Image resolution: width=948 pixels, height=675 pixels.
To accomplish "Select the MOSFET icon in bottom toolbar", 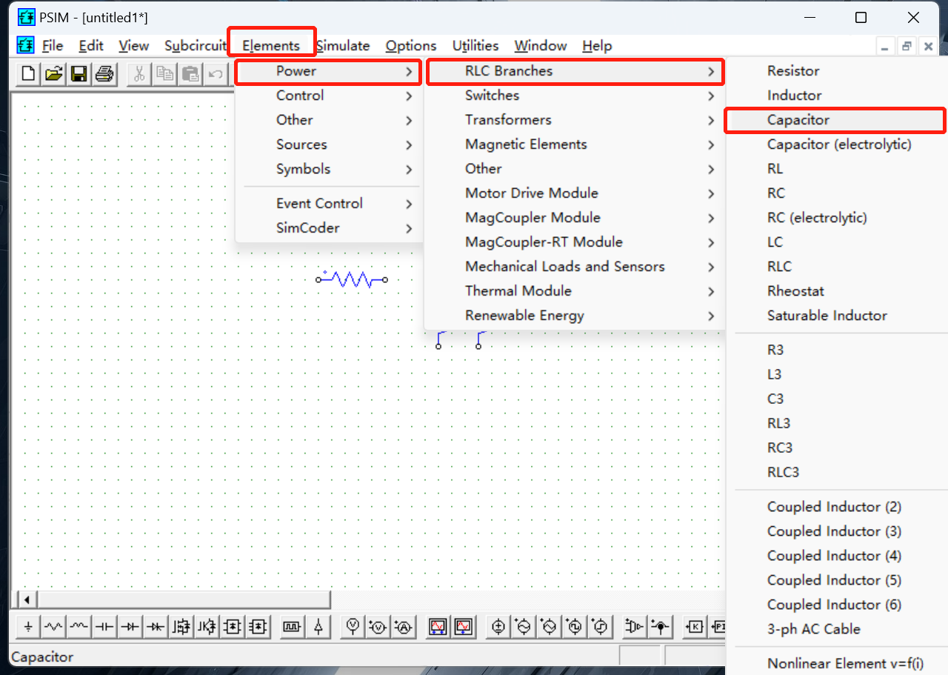I will coord(181,627).
